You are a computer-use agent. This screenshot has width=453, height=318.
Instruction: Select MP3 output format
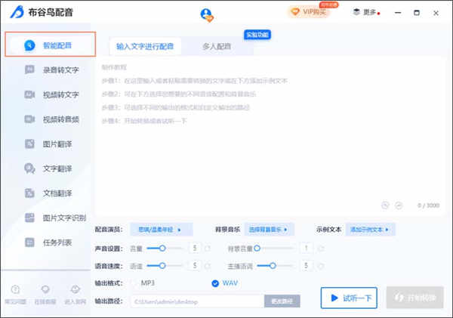tap(144, 283)
